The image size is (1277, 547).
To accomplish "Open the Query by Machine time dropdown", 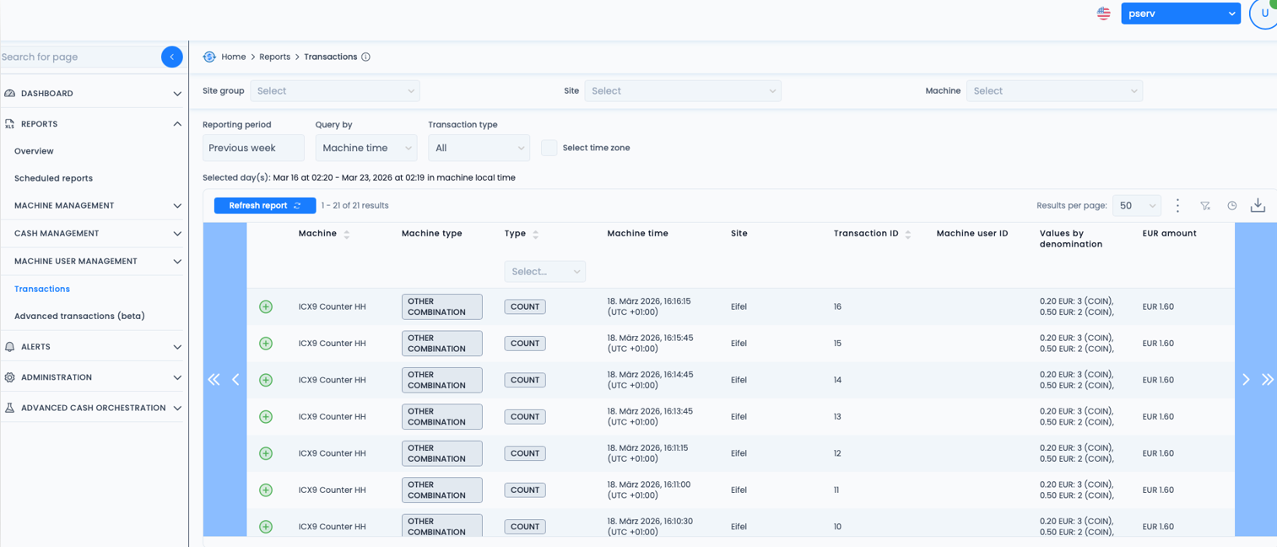I will coord(366,148).
